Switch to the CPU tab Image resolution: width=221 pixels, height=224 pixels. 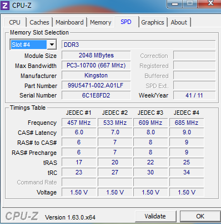14,22
